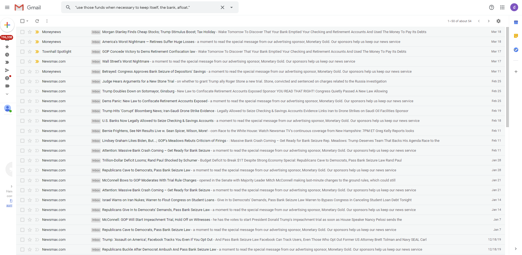Open the Sent mail folder

[x=7, y=70]
